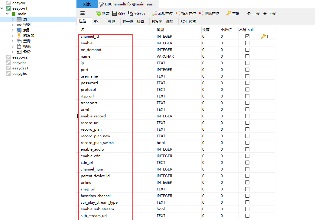Move field down with 下移 arrow

[265, 14]
